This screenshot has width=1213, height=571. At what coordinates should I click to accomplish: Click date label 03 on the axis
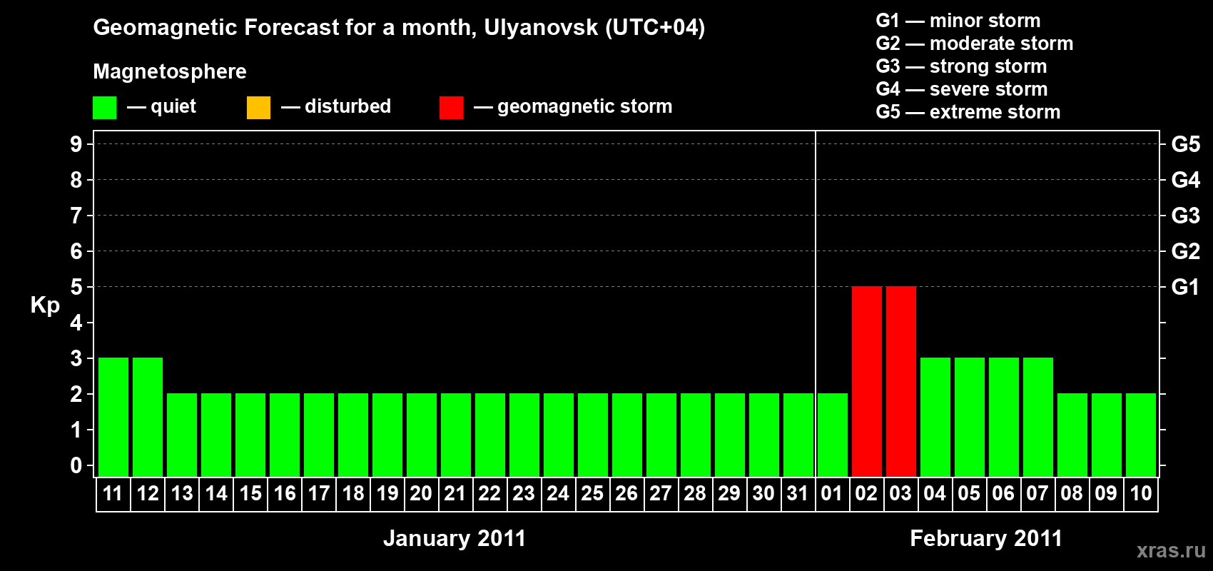(900, 493)
